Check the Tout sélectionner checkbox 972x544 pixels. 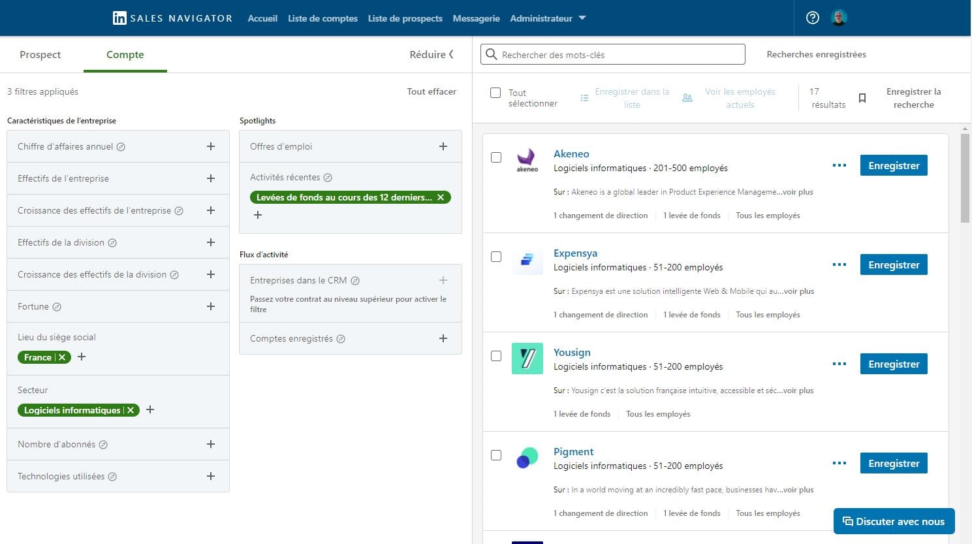point(495,93)
